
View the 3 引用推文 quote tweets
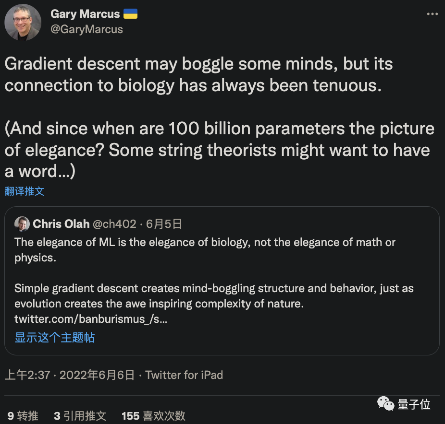pos(80,416)
